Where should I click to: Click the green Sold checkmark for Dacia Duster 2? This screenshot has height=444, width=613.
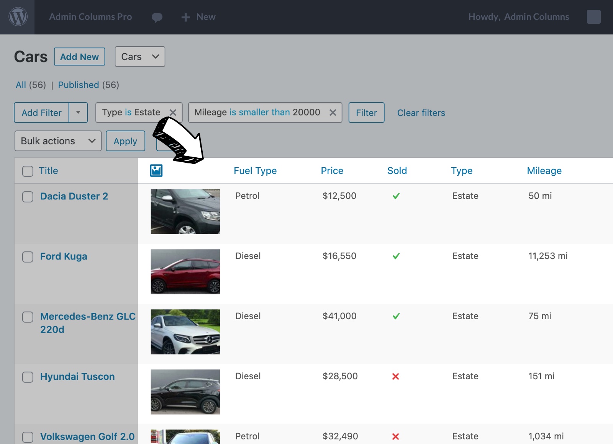(x=396, y=196)
